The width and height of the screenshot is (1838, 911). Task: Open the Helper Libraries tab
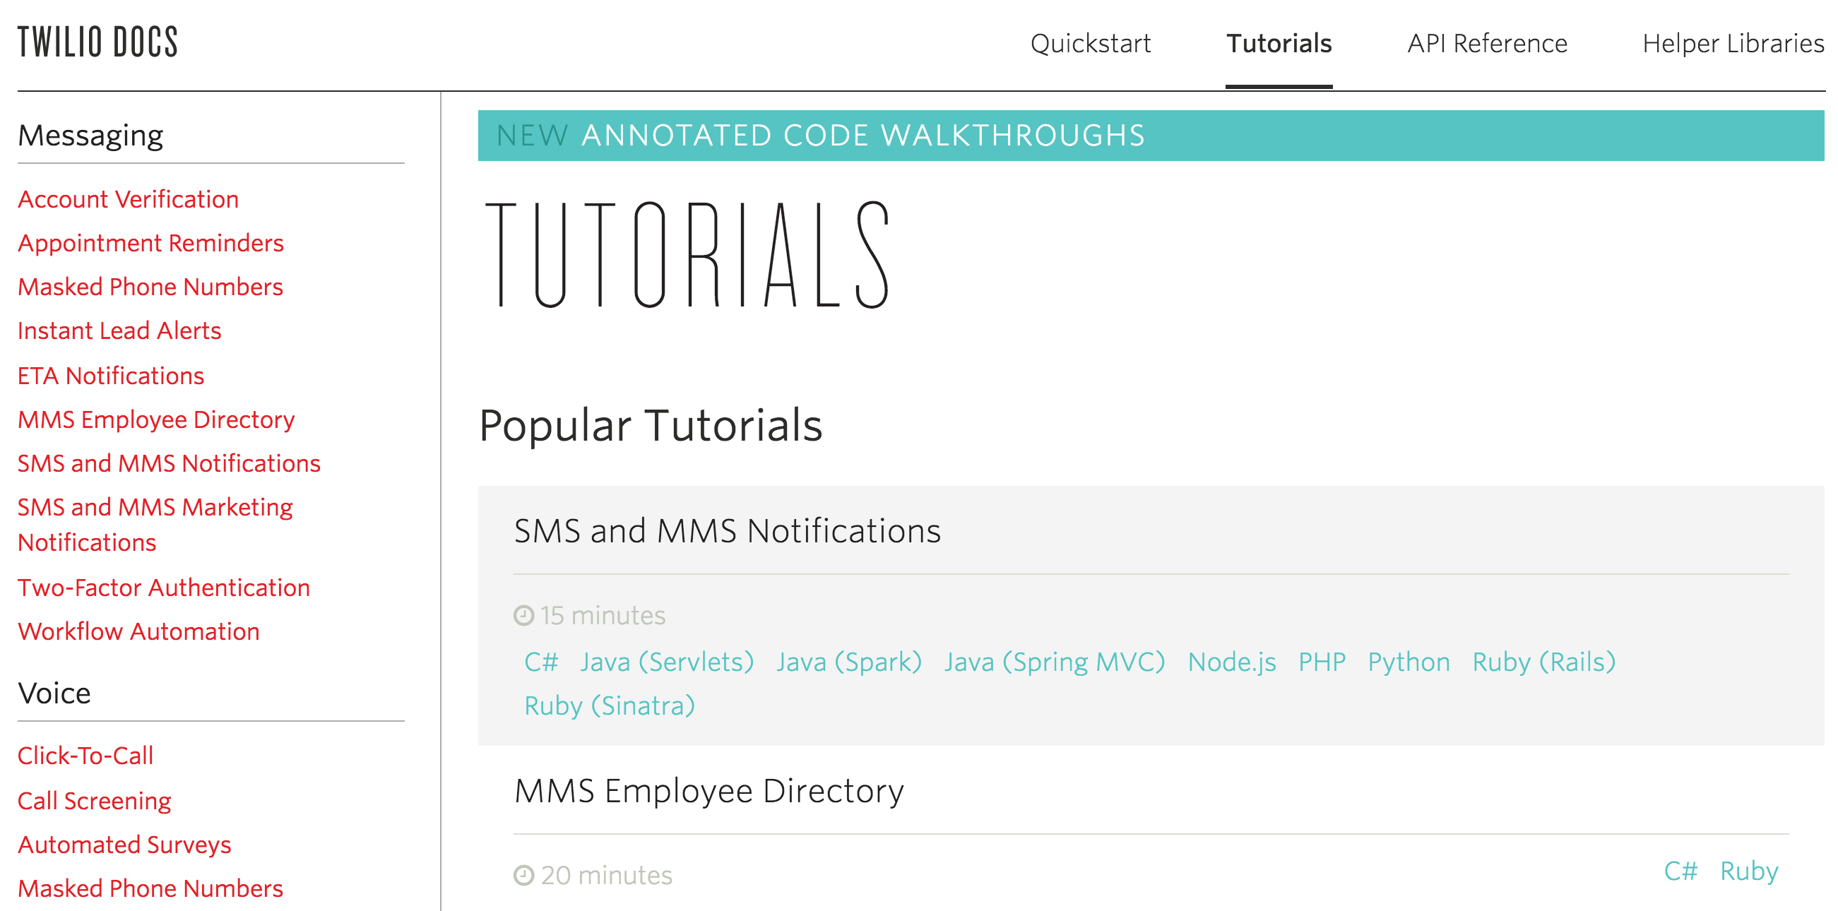[1733, 44]
